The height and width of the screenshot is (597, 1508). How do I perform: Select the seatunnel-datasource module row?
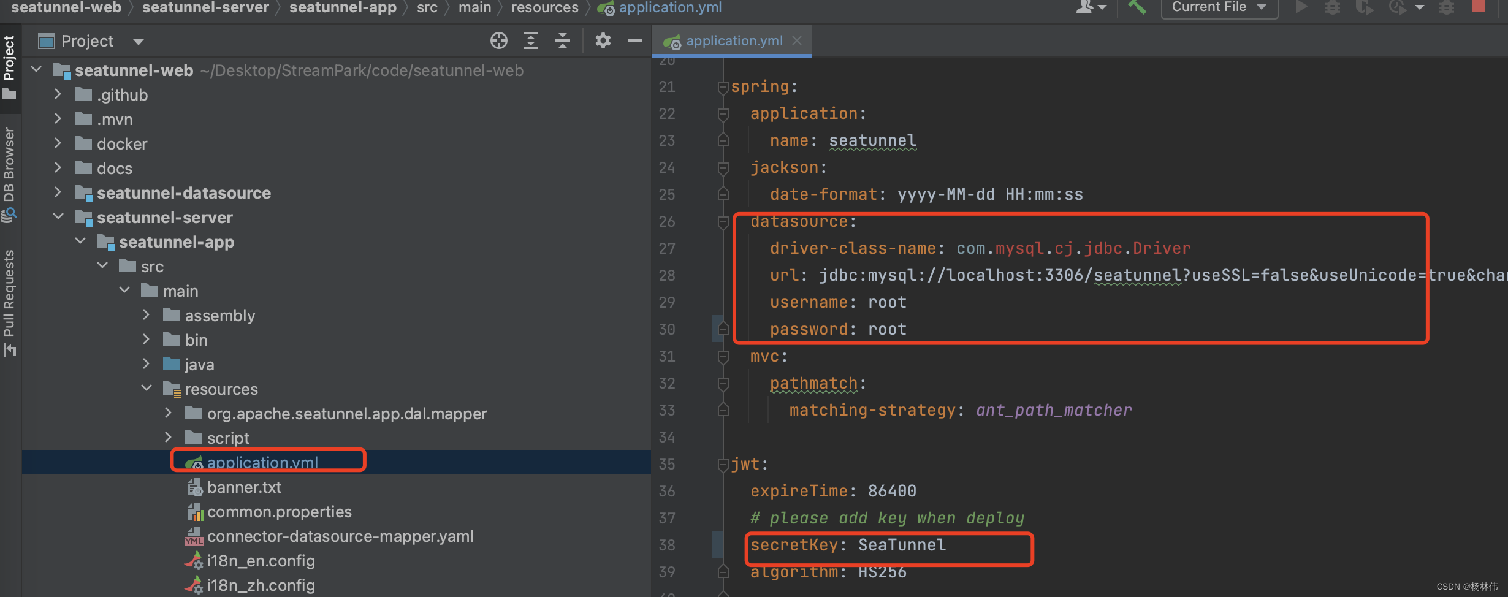pyautogui.click(x=336, y=192)
